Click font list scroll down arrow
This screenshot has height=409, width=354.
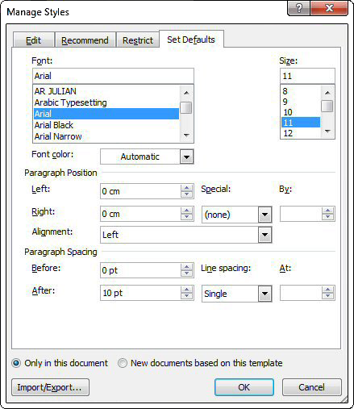(186, 136)
